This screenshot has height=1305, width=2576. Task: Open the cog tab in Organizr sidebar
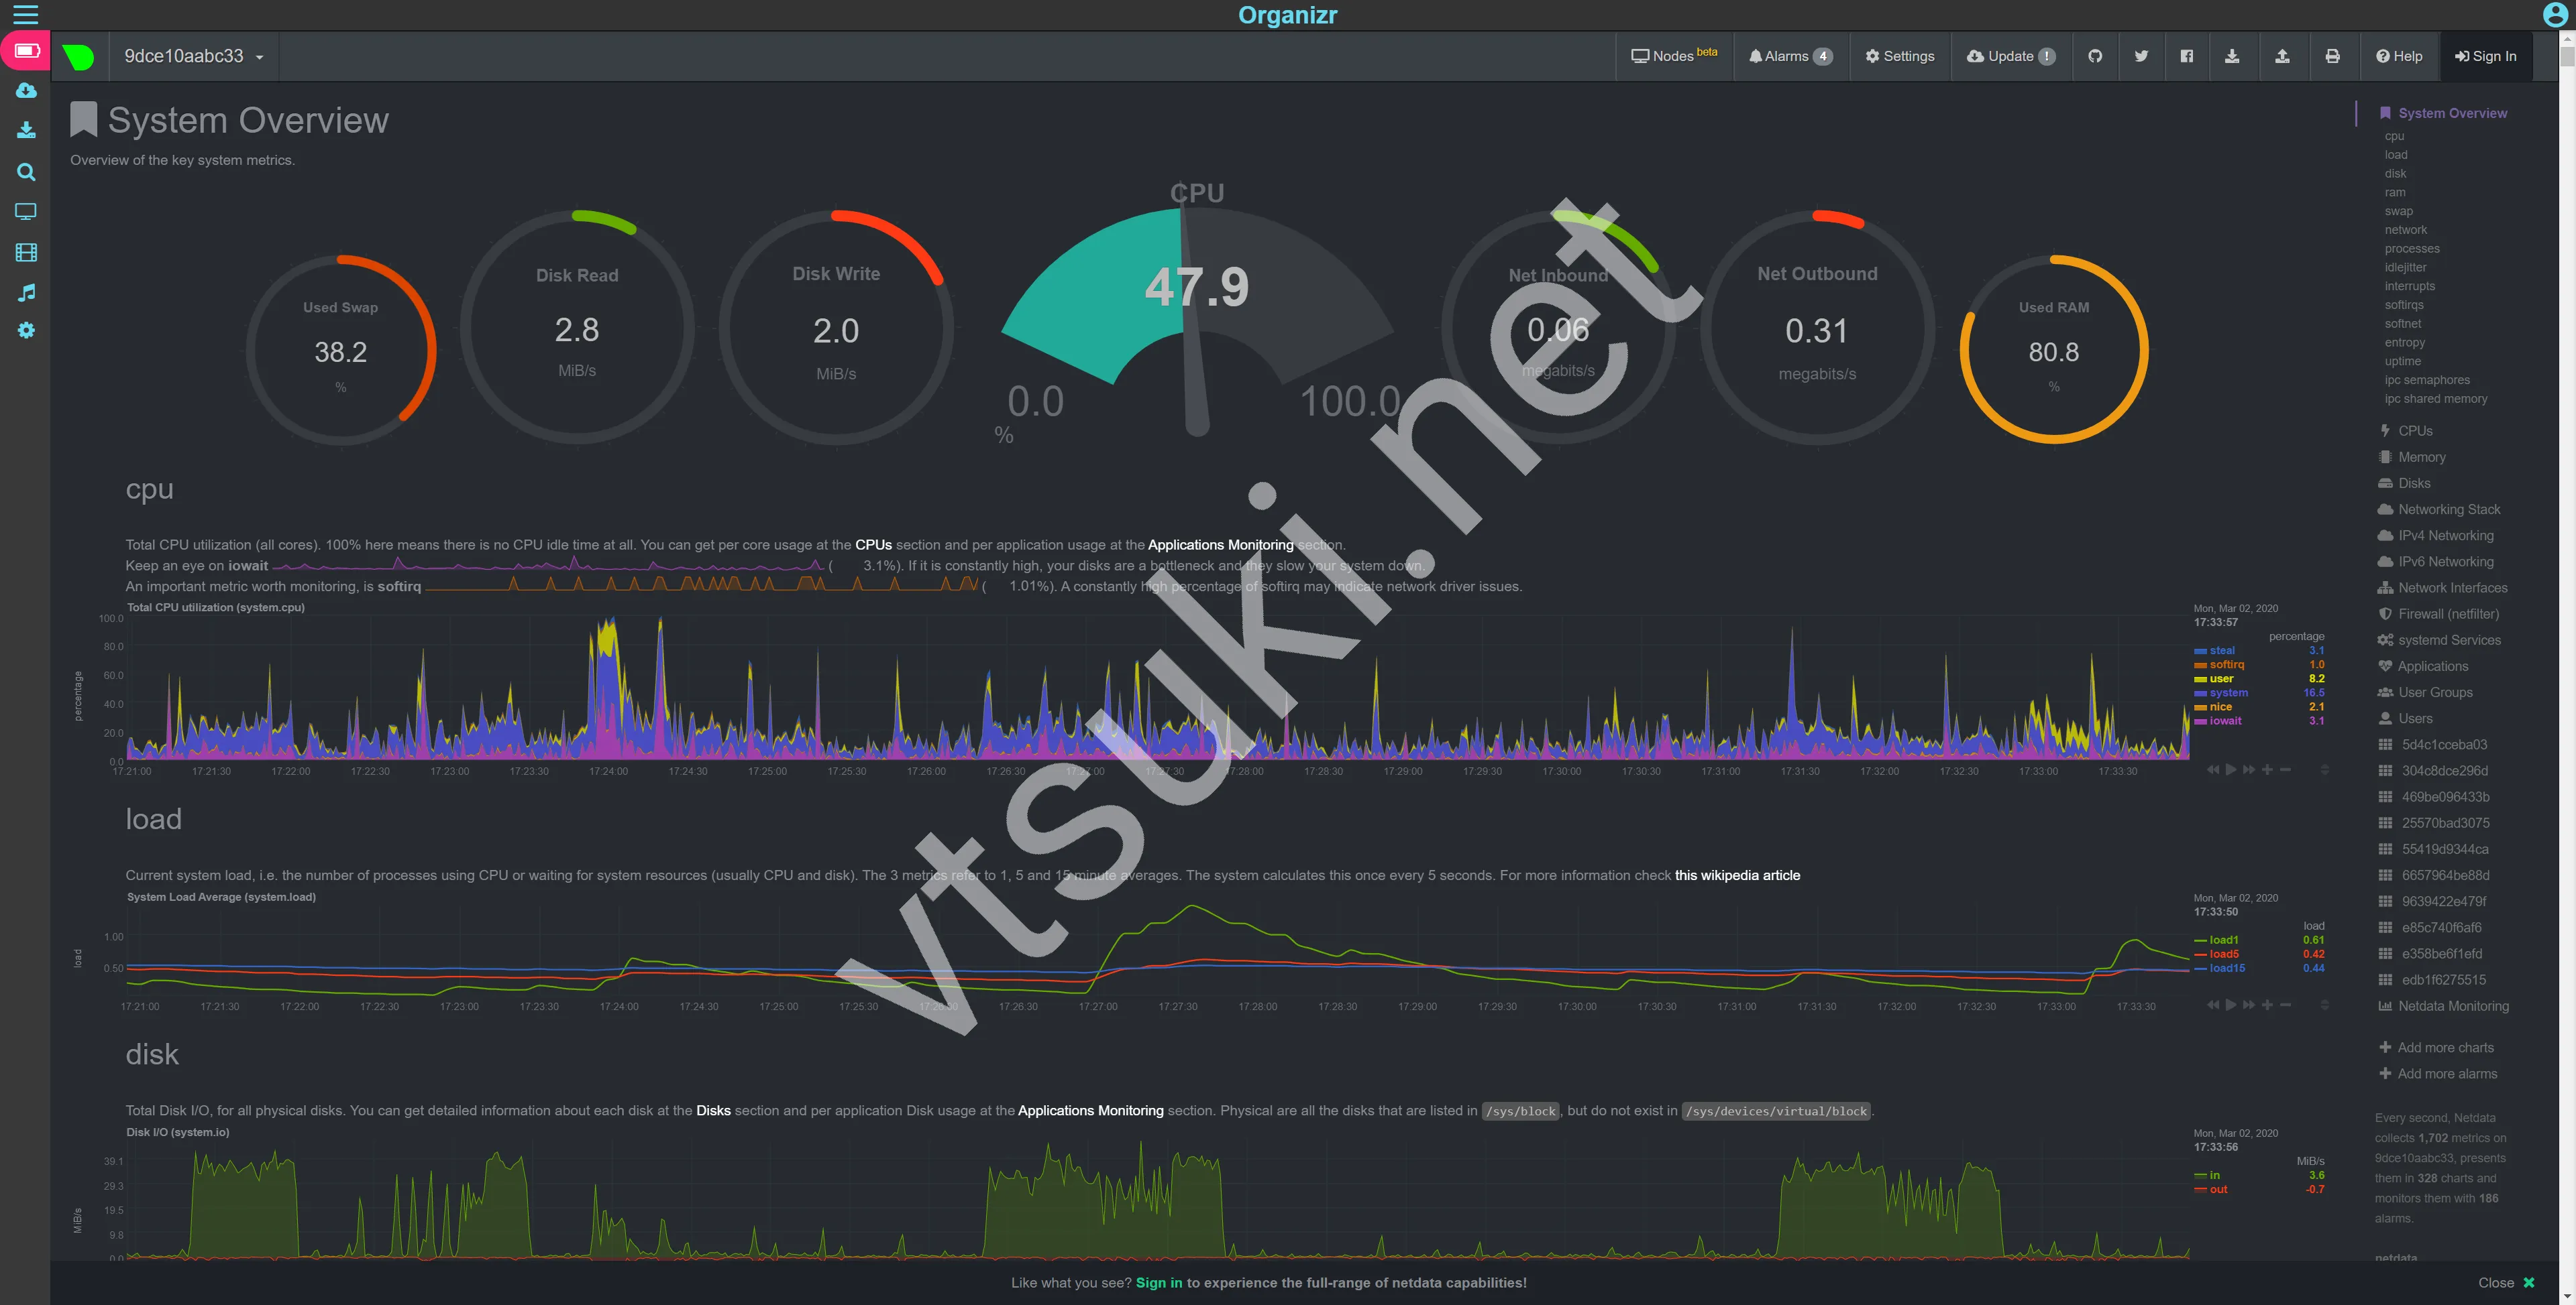(26, 330)
